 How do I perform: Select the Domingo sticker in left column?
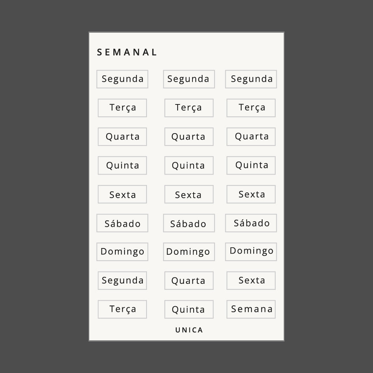pyautogui.click(x=122, y=252)
